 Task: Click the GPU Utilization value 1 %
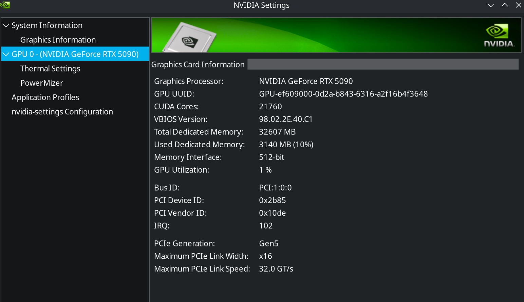(x=265, y=170)
